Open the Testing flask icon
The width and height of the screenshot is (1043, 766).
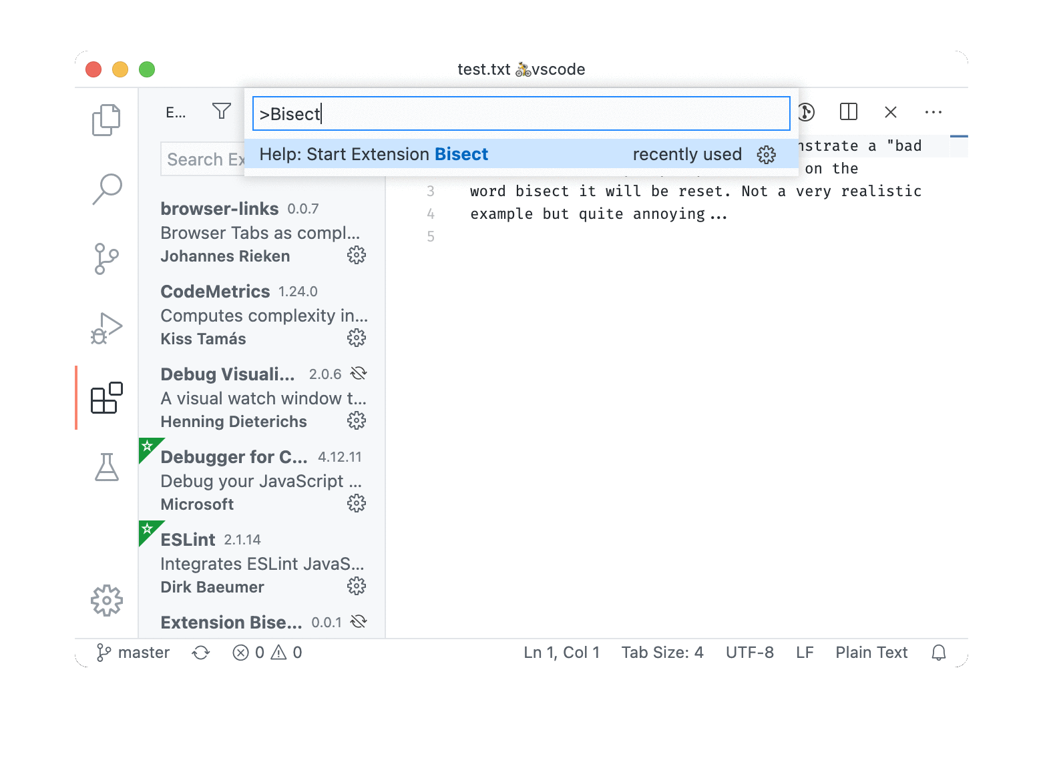107,467
